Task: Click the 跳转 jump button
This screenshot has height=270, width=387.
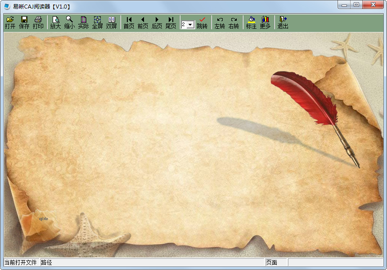Action: [202, 22]
